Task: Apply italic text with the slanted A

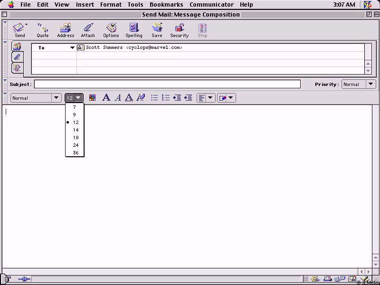Action: [118, 98]
